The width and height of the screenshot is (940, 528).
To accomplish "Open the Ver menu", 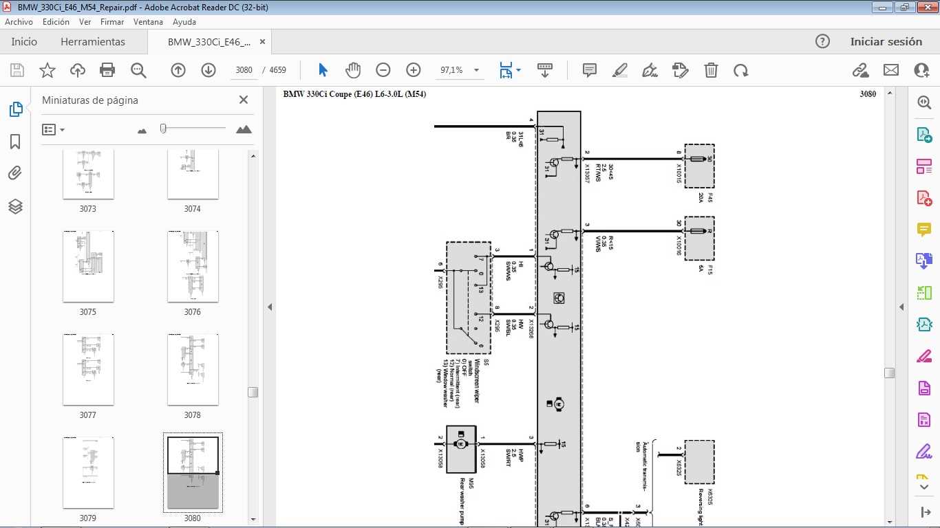I will [85, 22].
